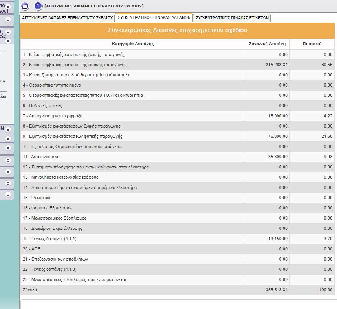337x309 pixels.
Task: Click the Συνολική Δαπάνη column header
Action: (x=267, y=44)
